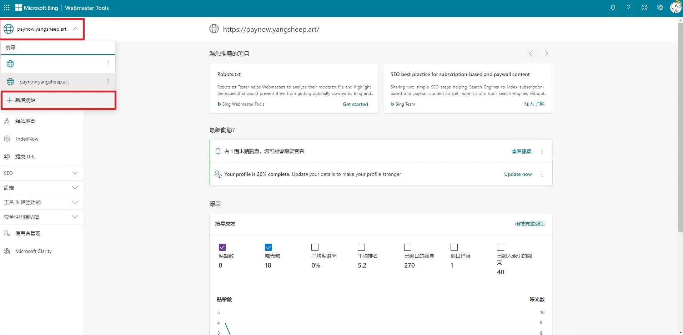Screen dimensions: 683x335
Task: Show next recommended item
Action: [546, 54]
